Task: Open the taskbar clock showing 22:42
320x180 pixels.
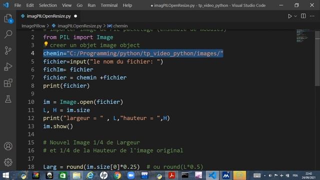Action: coord(308,175)
